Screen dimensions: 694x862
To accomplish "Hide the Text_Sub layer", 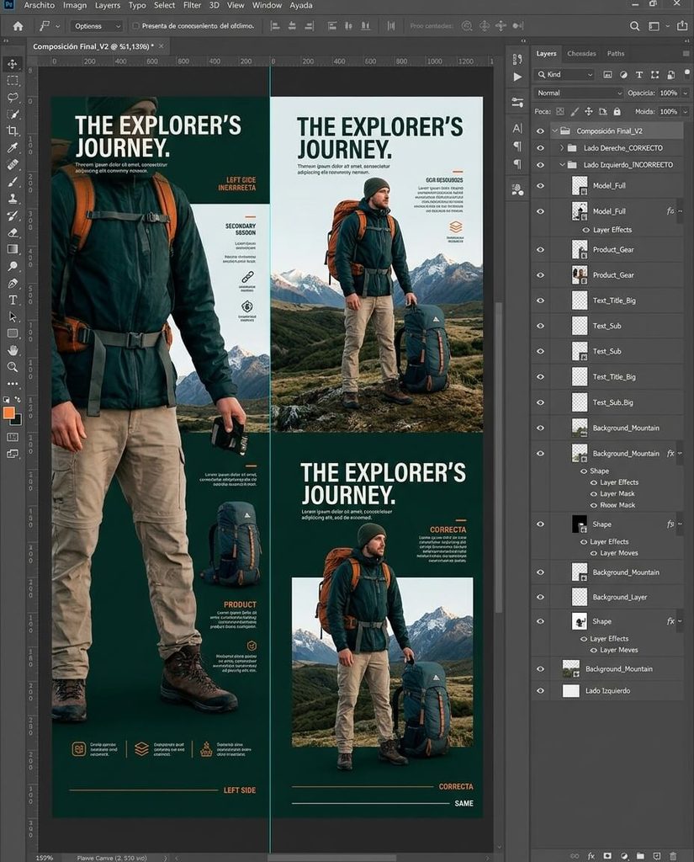I will click(x=540, y=326).
